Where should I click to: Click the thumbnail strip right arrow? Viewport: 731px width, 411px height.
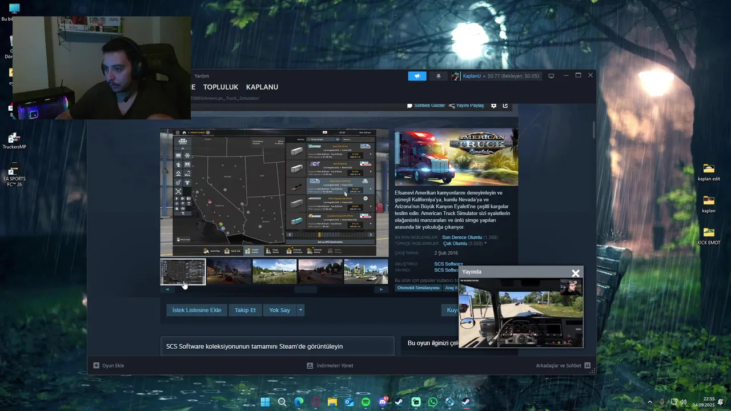[381, 289]
